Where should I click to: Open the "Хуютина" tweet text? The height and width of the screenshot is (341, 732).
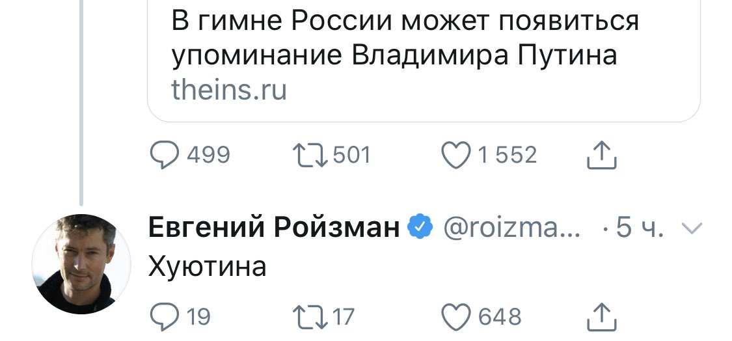pos(208,266)
